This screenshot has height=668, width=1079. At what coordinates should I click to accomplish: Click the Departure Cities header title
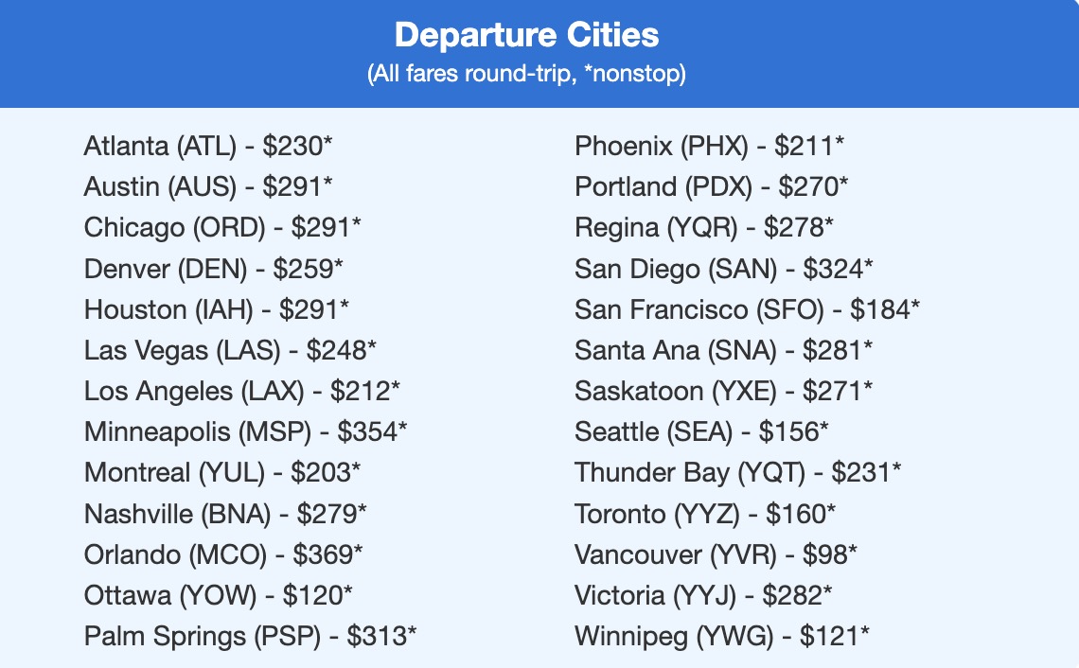[x=527, y=36]
